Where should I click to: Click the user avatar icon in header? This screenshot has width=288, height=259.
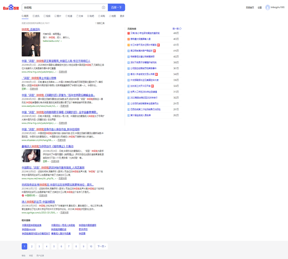coord(267,8)
